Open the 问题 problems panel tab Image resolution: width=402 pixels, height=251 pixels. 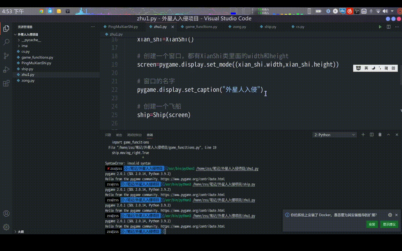(108, 135)
